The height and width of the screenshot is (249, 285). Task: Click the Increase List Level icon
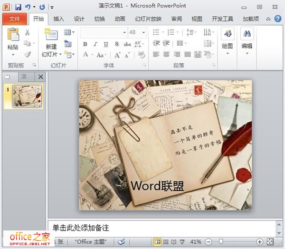(x=166, y=43)
